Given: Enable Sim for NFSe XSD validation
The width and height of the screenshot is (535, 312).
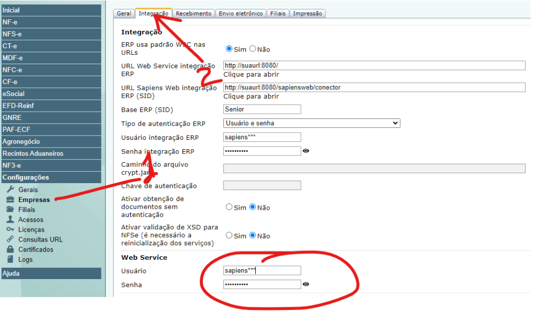Looking at the screenshot, I should pos(229,235).
